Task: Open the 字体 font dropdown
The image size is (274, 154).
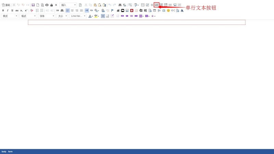Action: point(47,16)
